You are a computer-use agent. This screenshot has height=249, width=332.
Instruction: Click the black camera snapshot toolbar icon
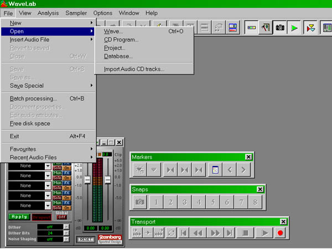pyautogui.click(x=279, y=28)
